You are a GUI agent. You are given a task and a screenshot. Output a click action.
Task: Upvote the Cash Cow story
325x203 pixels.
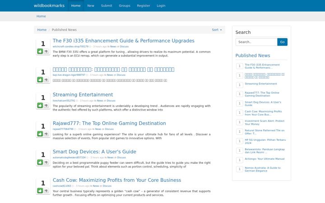(x=40, y=190)
